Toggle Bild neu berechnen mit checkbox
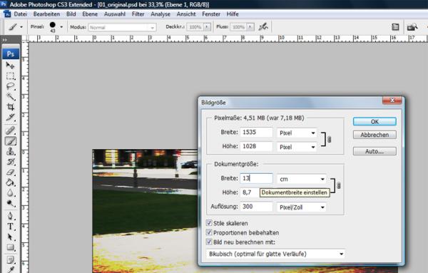This screenshot has height=273, width=428. 209,242
